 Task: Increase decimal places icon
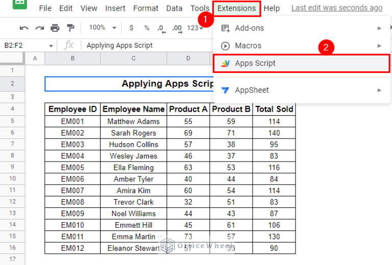click(x=177, y=29)
